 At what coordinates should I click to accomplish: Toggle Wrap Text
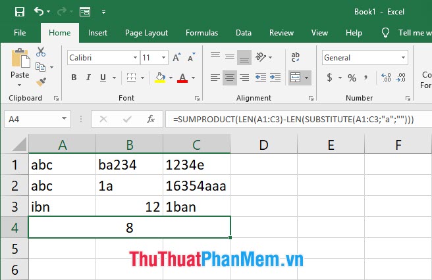pos(295,57)
